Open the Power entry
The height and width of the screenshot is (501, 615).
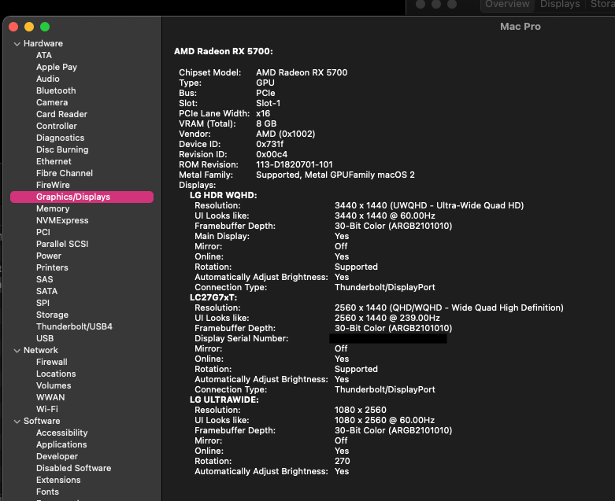[x=49, y=256]
